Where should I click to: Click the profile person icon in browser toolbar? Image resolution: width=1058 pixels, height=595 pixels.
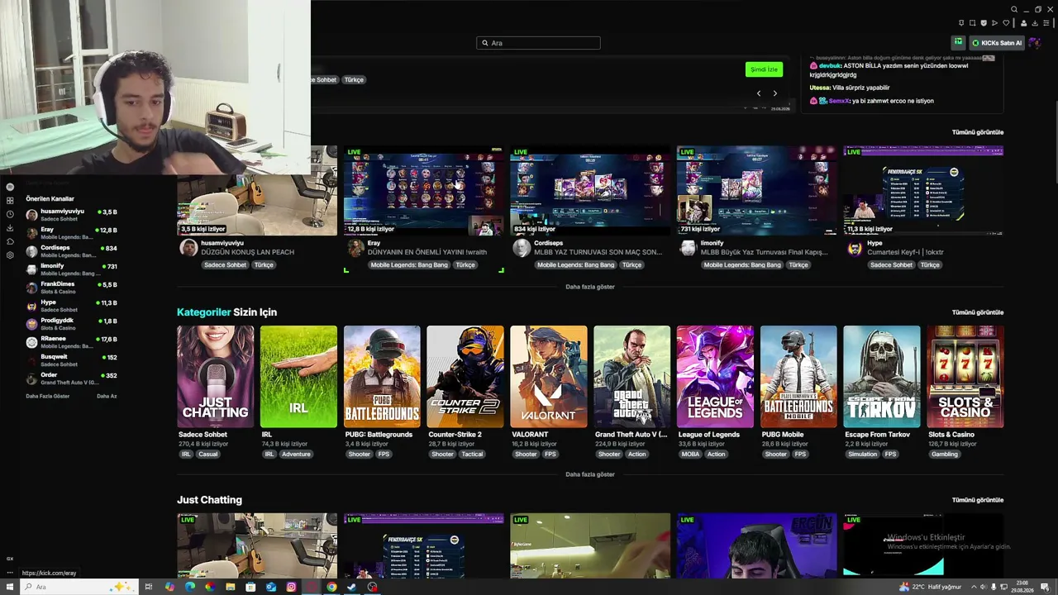point(1024,23)
